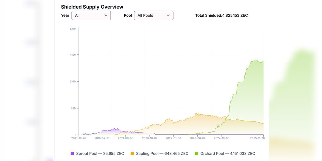322x161 pixels.
Task: Toggle Sapling Pool series via legend label
Action: tap(162, 154)
